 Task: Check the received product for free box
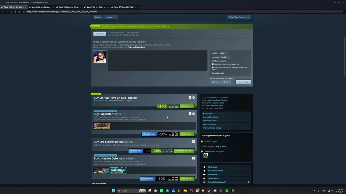213,68
